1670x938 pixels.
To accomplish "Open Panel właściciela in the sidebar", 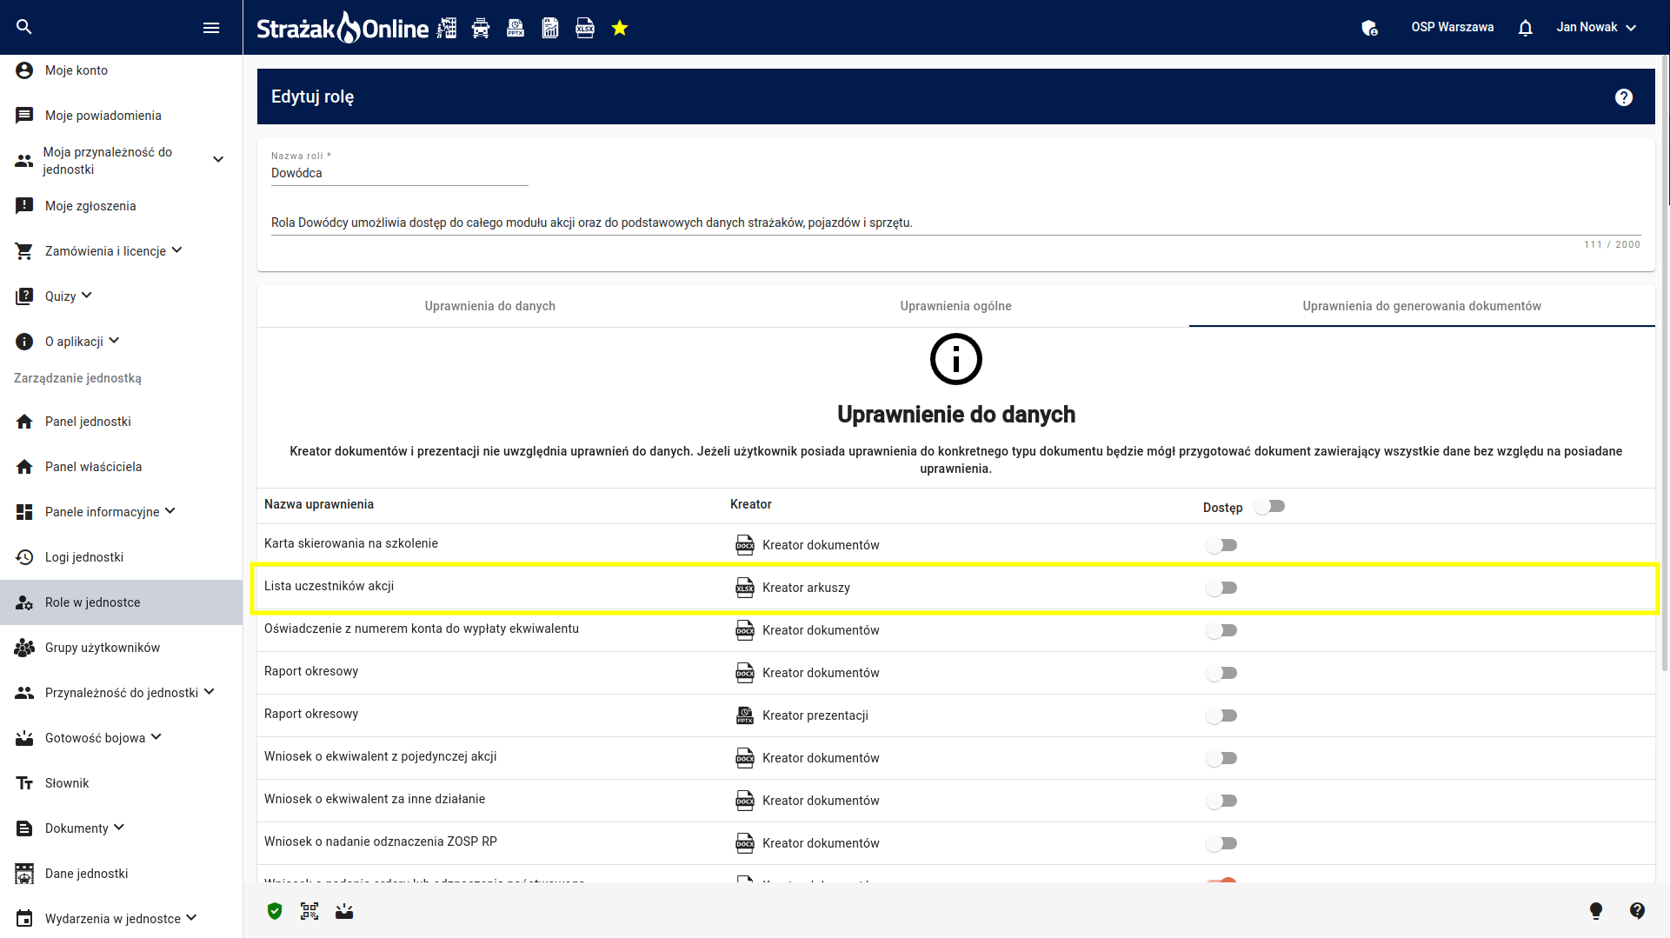I will click(x=122, y=467).
